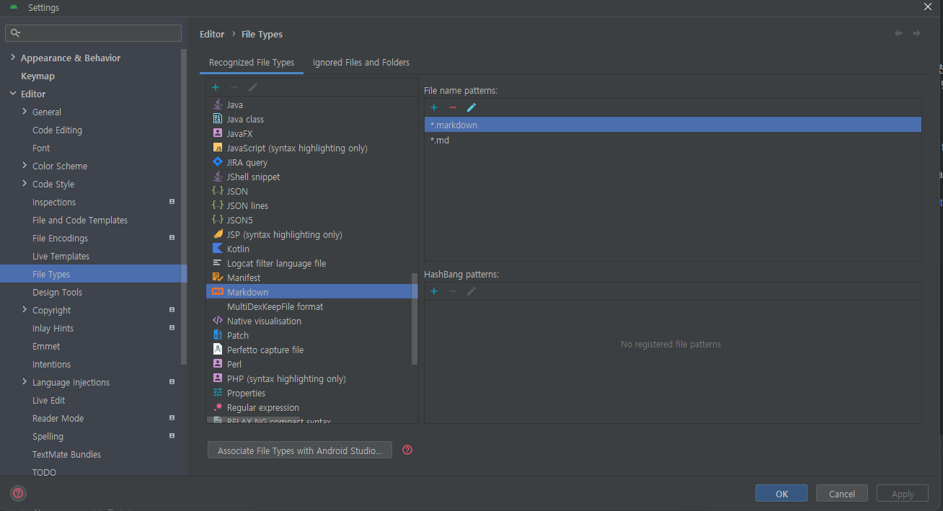The height and width of the screenshot is (511, 943).
Task: Switch to Ignored Files and Folders tab
Action: [361, 63]
